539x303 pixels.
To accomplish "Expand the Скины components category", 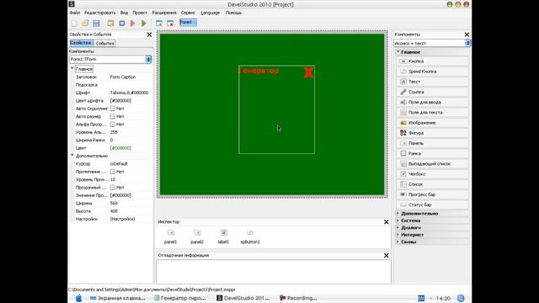I will coord(398,242).
